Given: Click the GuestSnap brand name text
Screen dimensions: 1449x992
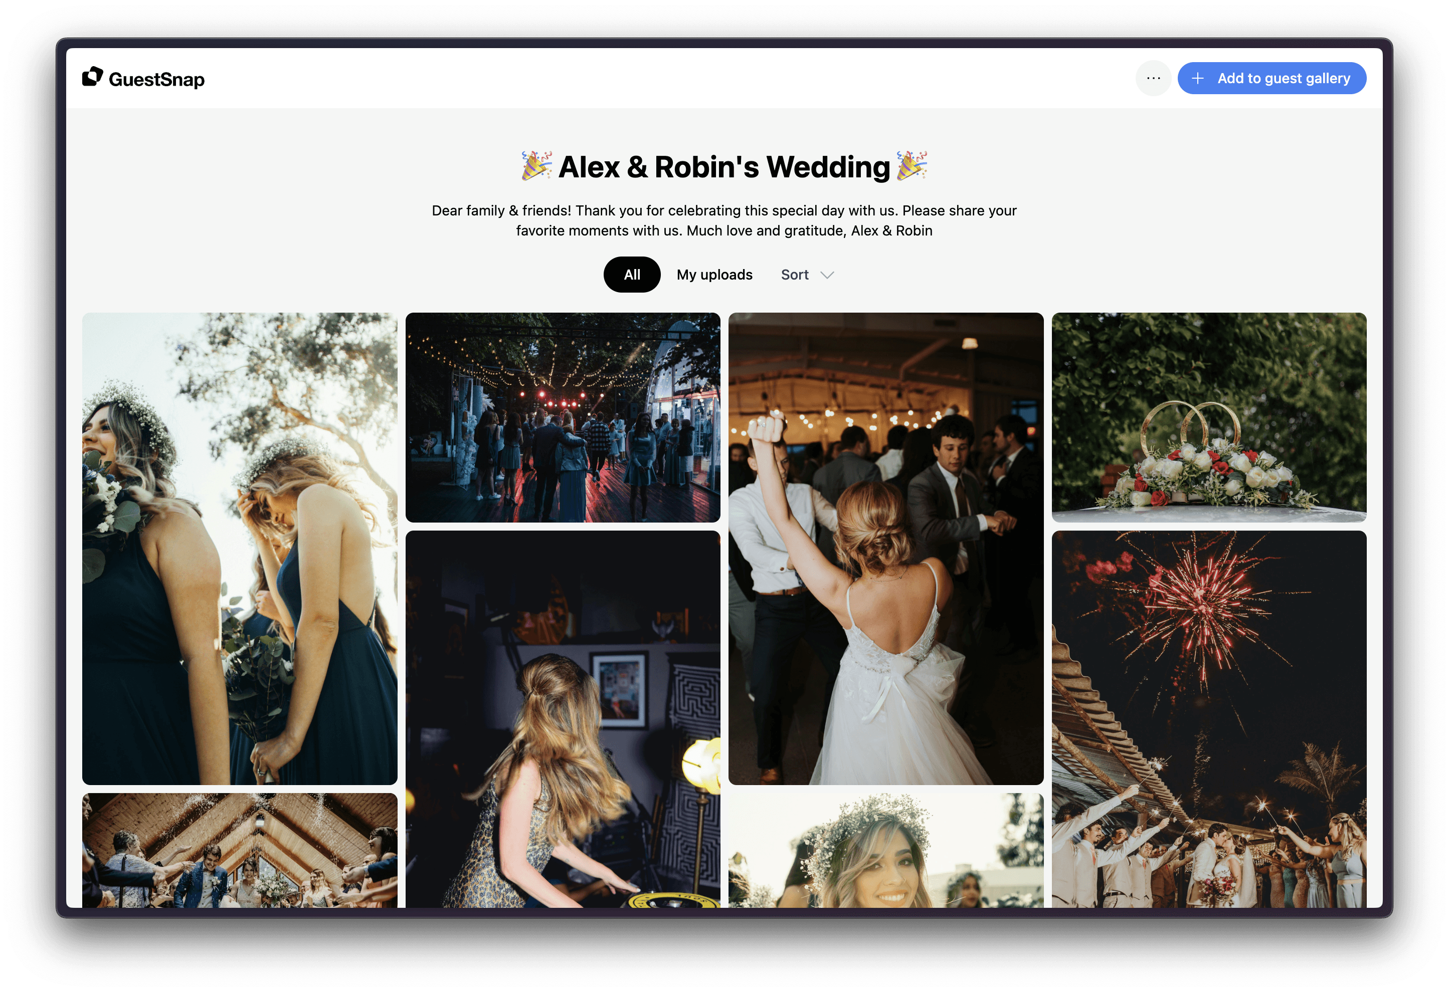Looking at the screenshot, I should coord(156,80).
